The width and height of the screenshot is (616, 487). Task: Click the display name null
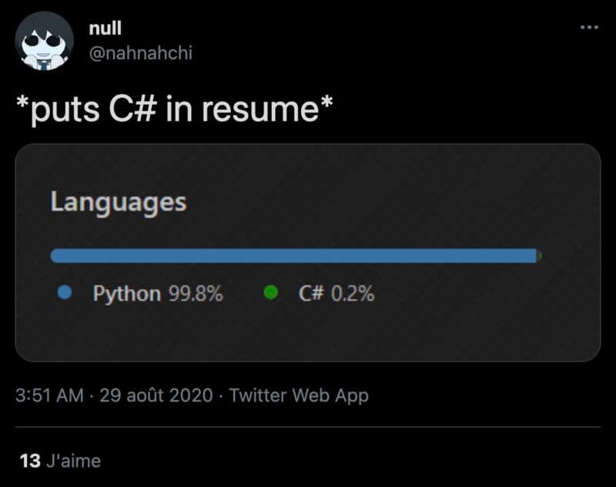click(x=105, y=29)
